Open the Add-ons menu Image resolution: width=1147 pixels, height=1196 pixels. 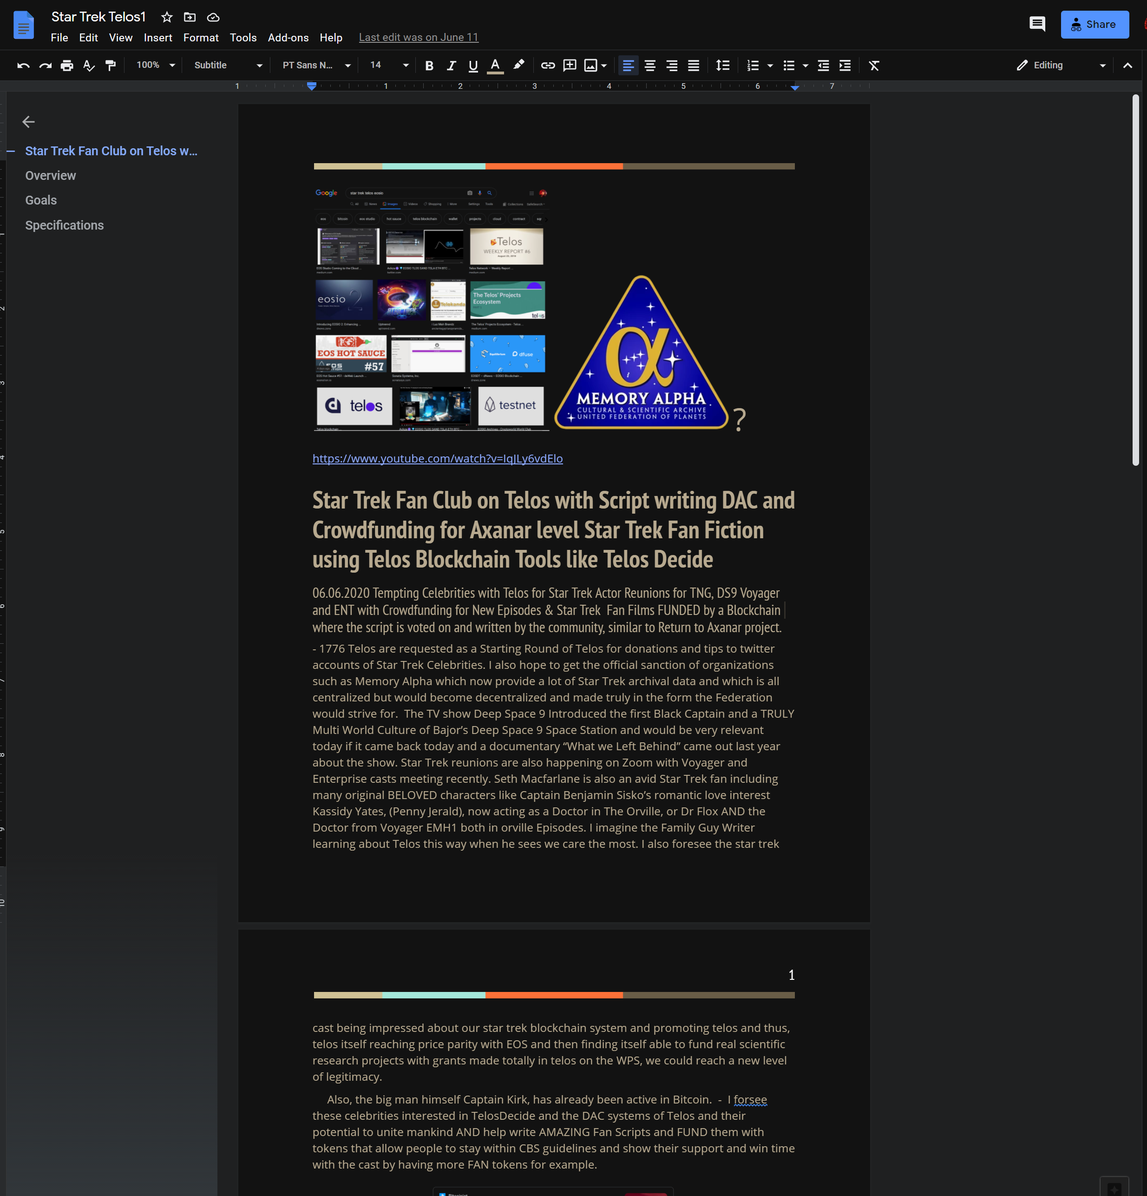[x=288, y=38]
